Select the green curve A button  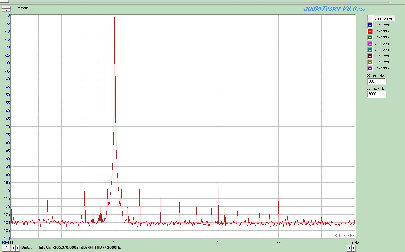pos(370,37)
